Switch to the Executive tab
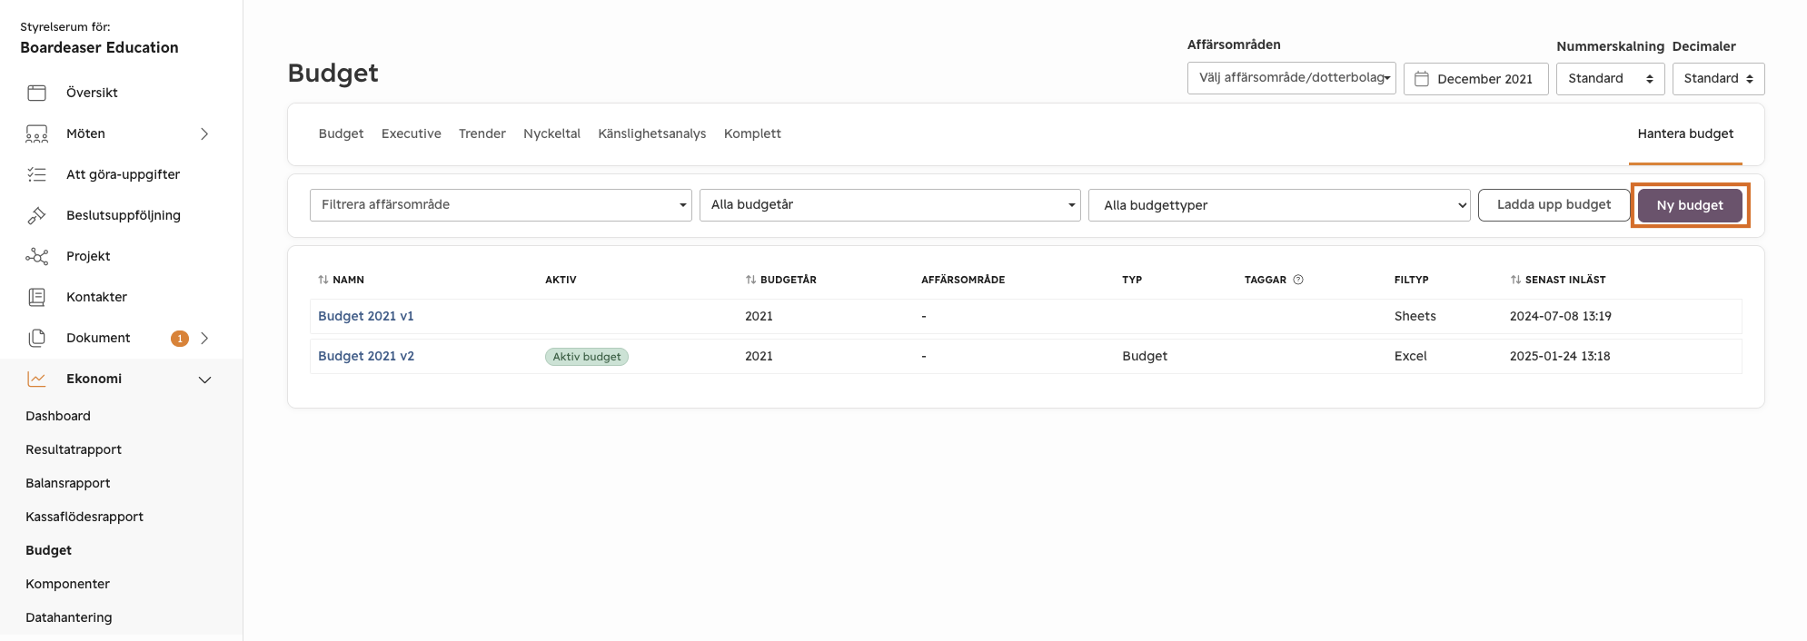The height and width of the screenshot is (641, 1807). point(411,133)
